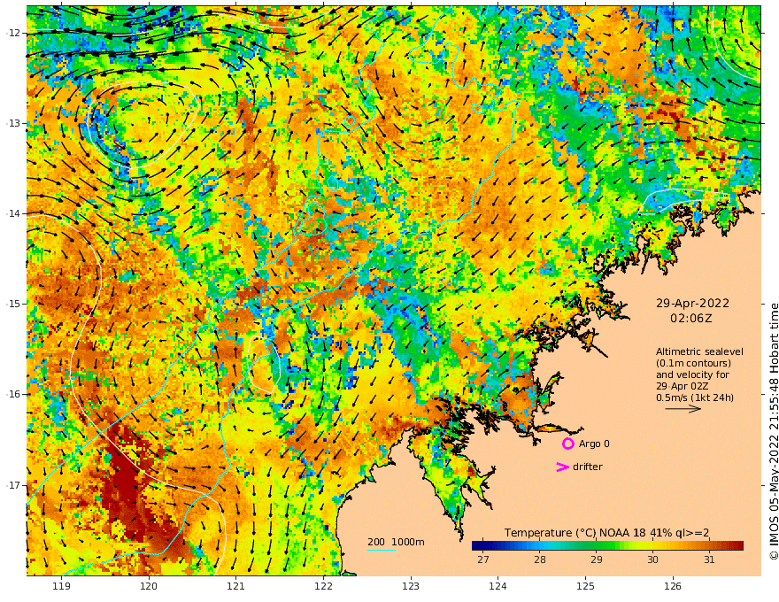Click the latitude -14 axis label
Image resolution: width=779 pixels, height=602 pixels.
coord(13,213)
